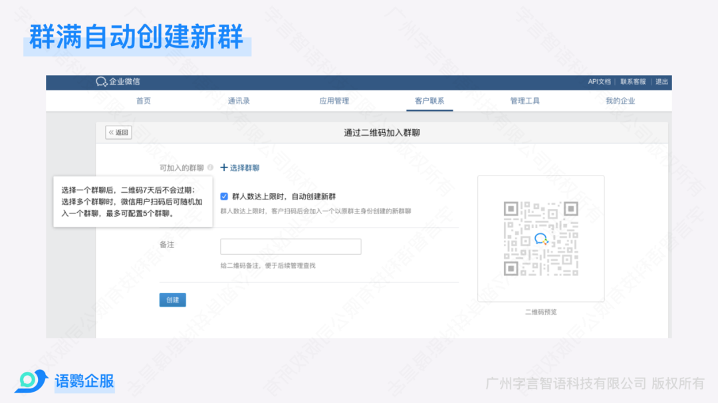Image resolution: width=718 pixels, height=403 pixels.
Task: Switch to the 通讯录 tab
Action: 239,101
